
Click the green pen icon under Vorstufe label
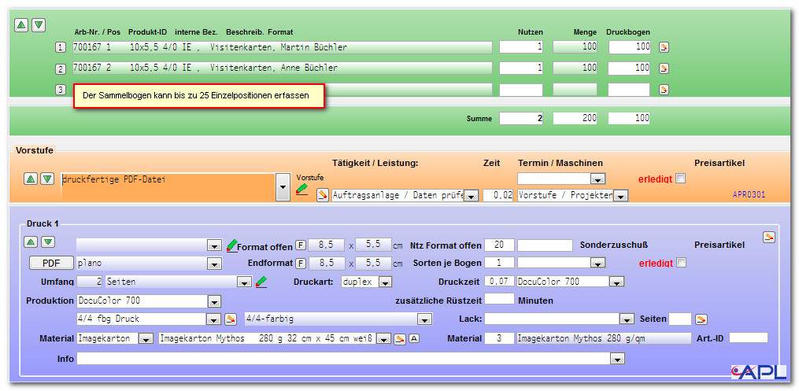[x=301, y=190]
